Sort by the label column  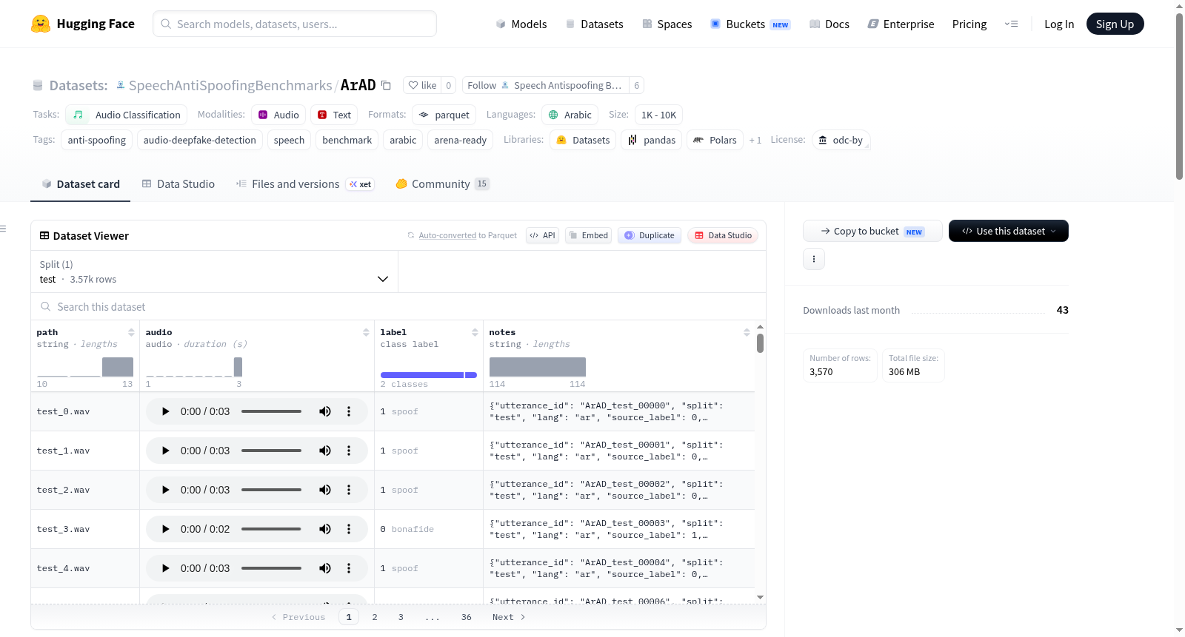tap(475, 332)
